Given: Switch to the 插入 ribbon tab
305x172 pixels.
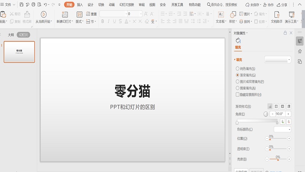Looking at the screenshot, I should [x=80, y=5].
